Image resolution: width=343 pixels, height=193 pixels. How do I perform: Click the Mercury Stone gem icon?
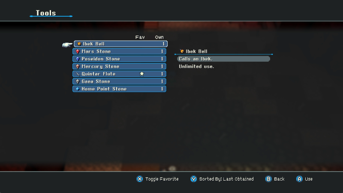pyautogui.click(x=78, y=66)
